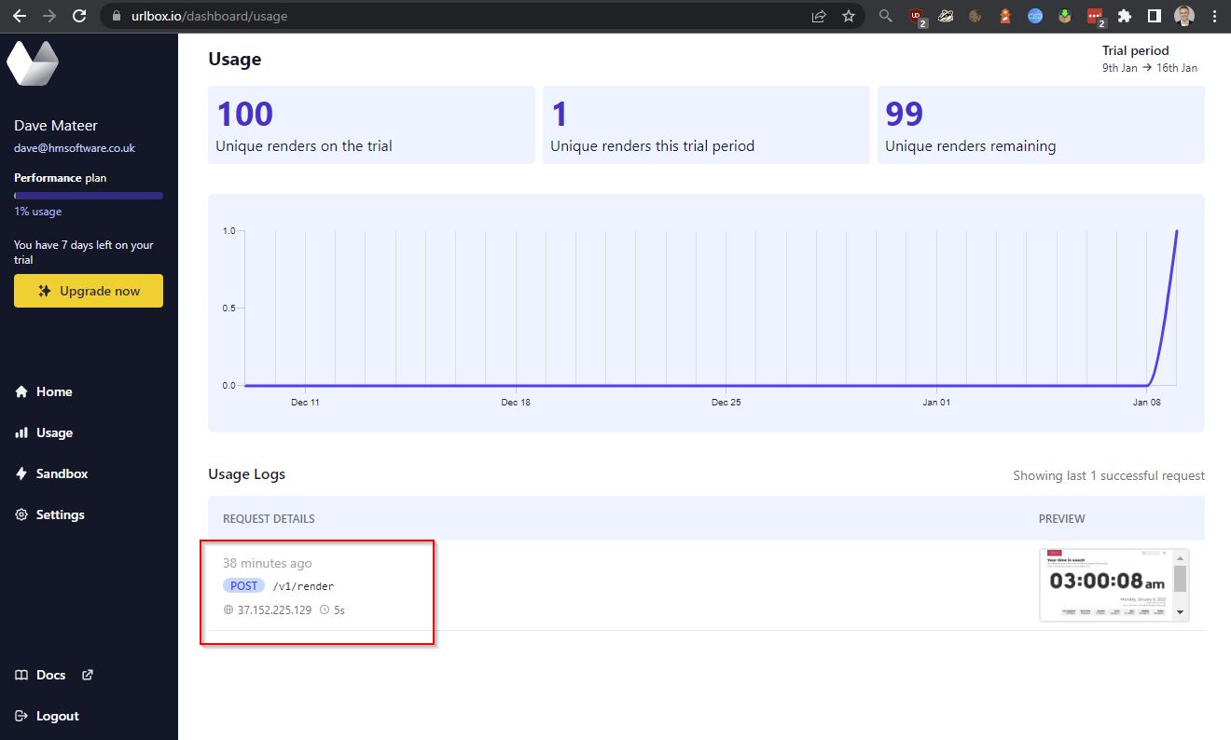Bookmark this page with the star icon
1231x740 pixels.
click(x=848, y=16)
